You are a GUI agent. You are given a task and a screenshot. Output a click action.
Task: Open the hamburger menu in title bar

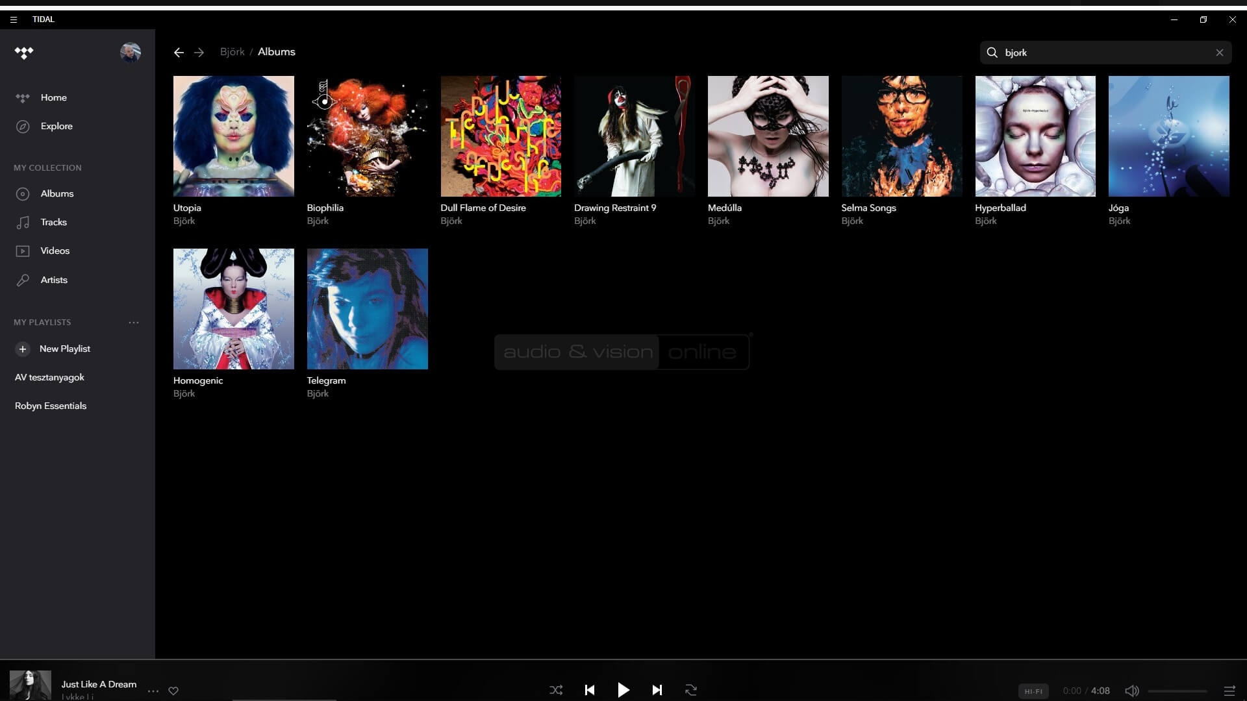coord(13,19)
